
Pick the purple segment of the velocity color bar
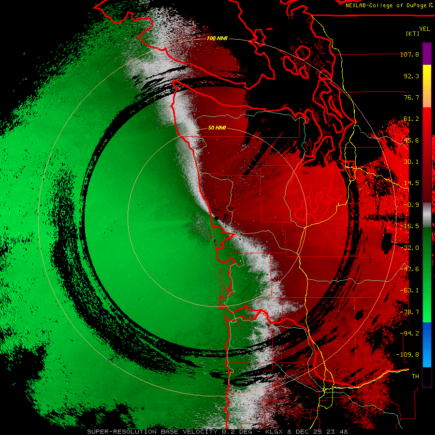(x=427, y=54)
